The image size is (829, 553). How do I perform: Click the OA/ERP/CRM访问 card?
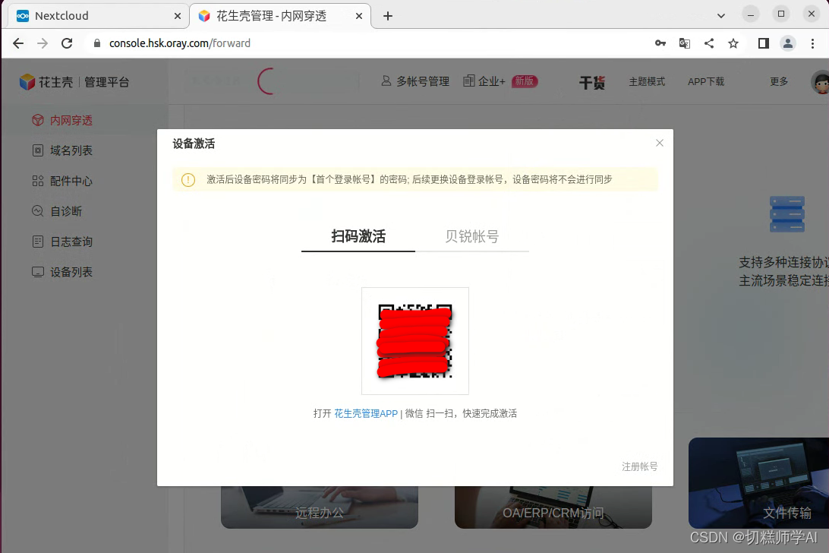tap(553, 507)
